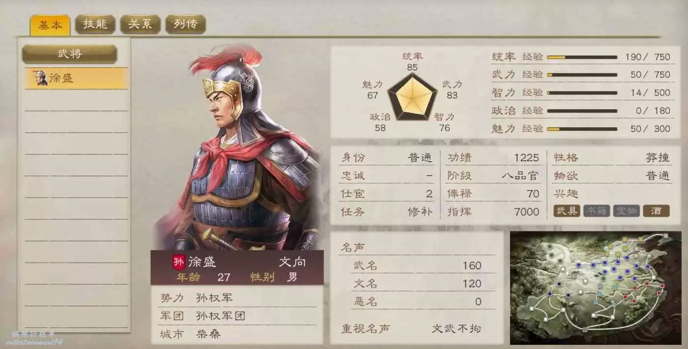The height and width of the screenshot is (349, 688).
Task: Click the 任务 修补 field
Action: (x=386, y=212)
